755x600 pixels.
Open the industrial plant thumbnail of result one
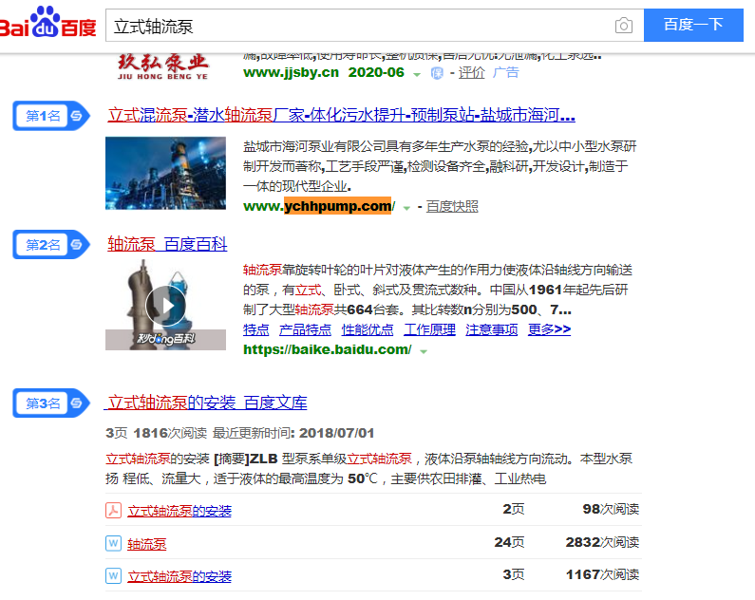point(165,173)
